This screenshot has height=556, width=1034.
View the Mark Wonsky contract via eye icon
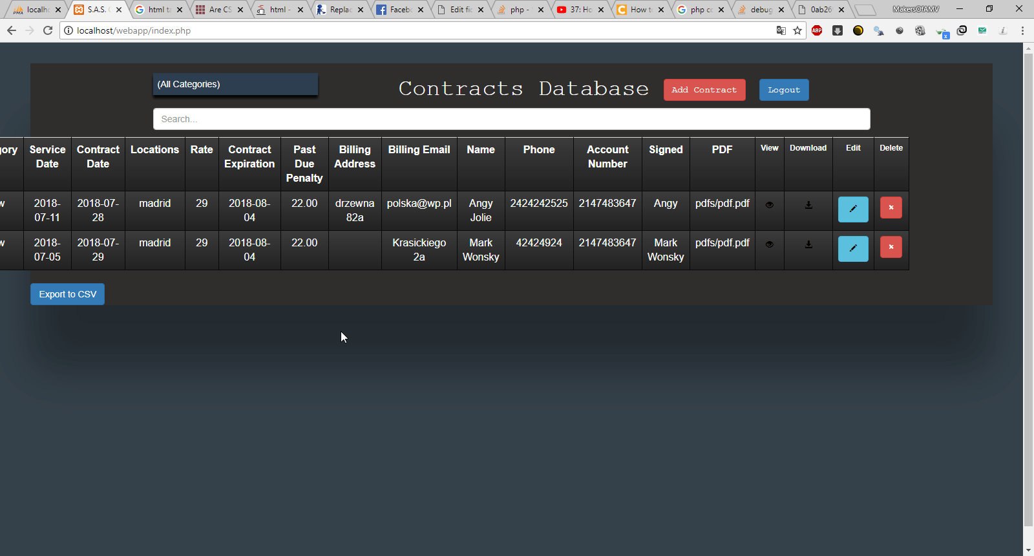[769, 244]
